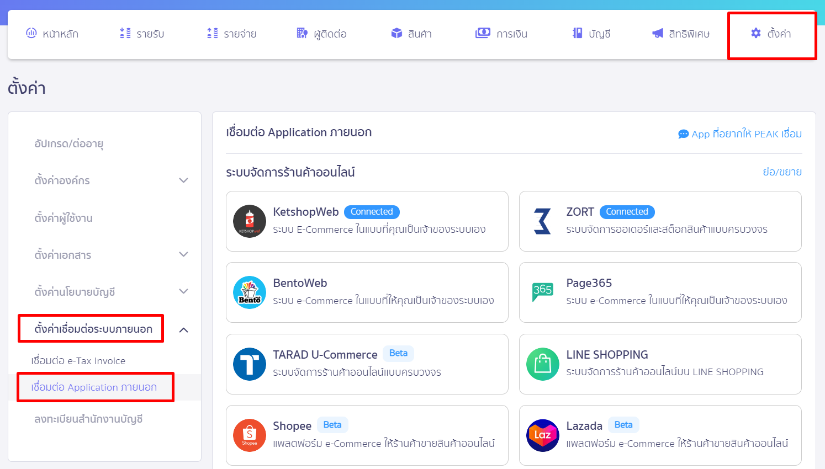Image resolution: width=825 pixels, height=469 pixels.
Task: Open the บัญชี menu
Action: (600, 34)
